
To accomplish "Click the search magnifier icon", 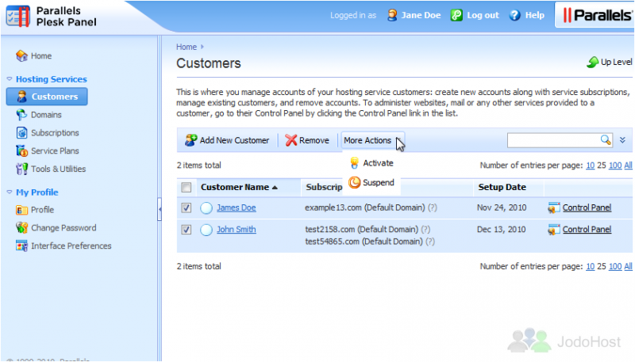I will coord(606,139).
